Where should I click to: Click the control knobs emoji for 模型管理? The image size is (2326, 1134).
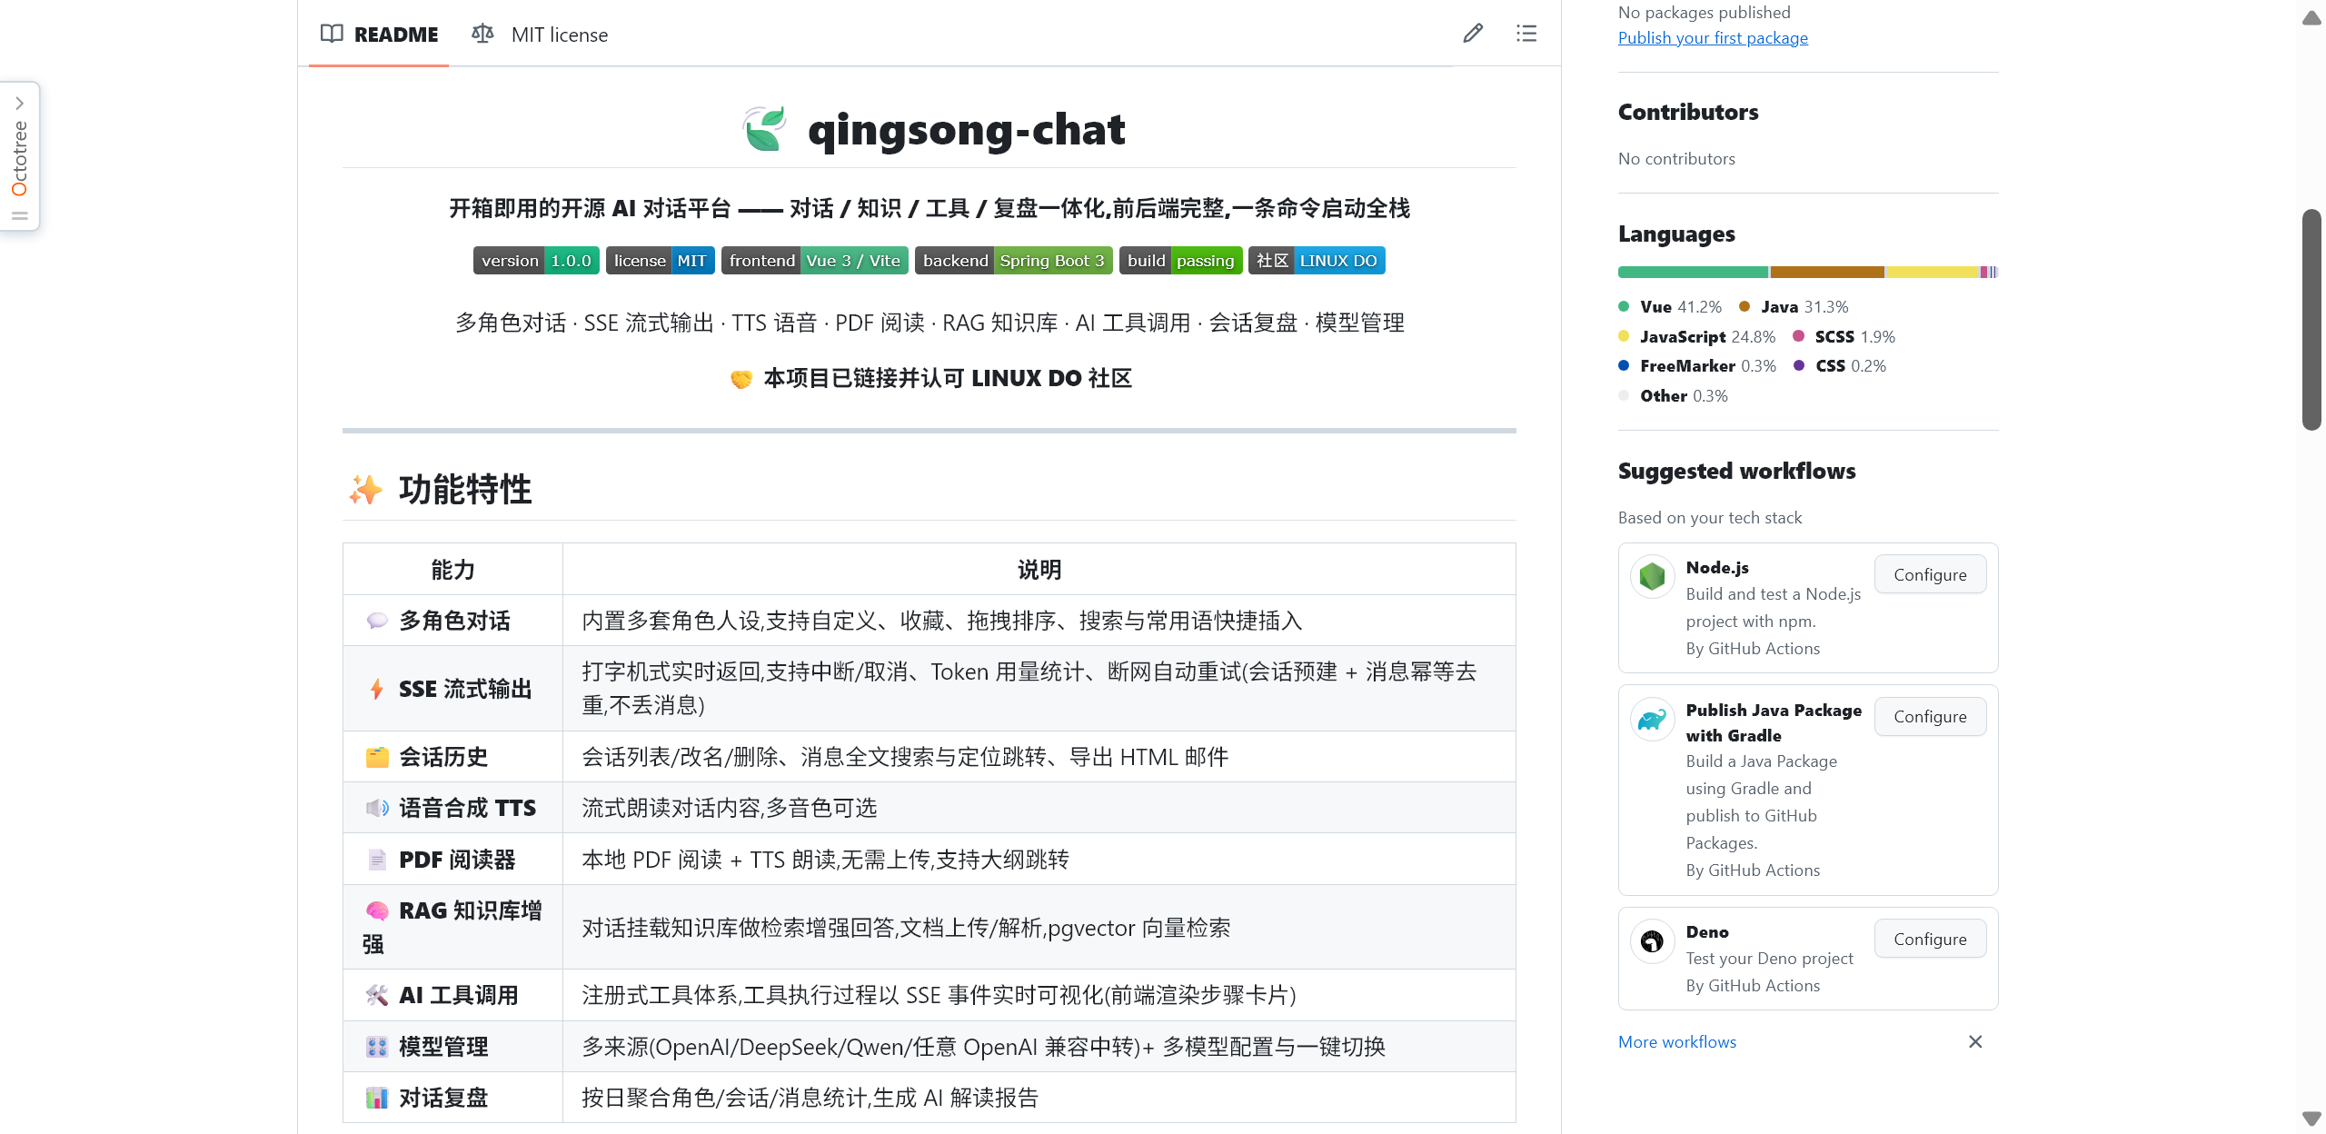(x=377, y=1047)
